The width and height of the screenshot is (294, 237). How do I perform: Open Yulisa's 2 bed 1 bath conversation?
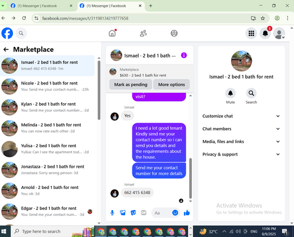(47, 149)
